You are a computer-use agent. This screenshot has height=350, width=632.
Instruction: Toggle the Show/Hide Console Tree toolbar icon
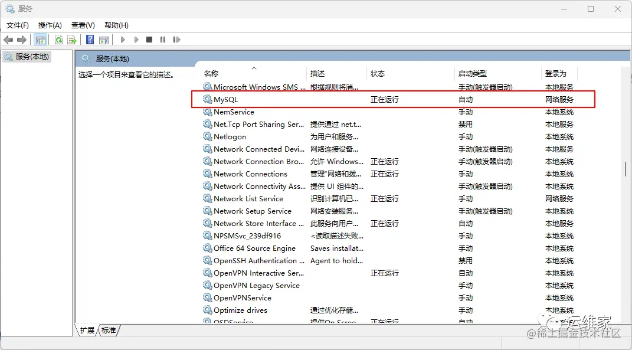[40, 40]
